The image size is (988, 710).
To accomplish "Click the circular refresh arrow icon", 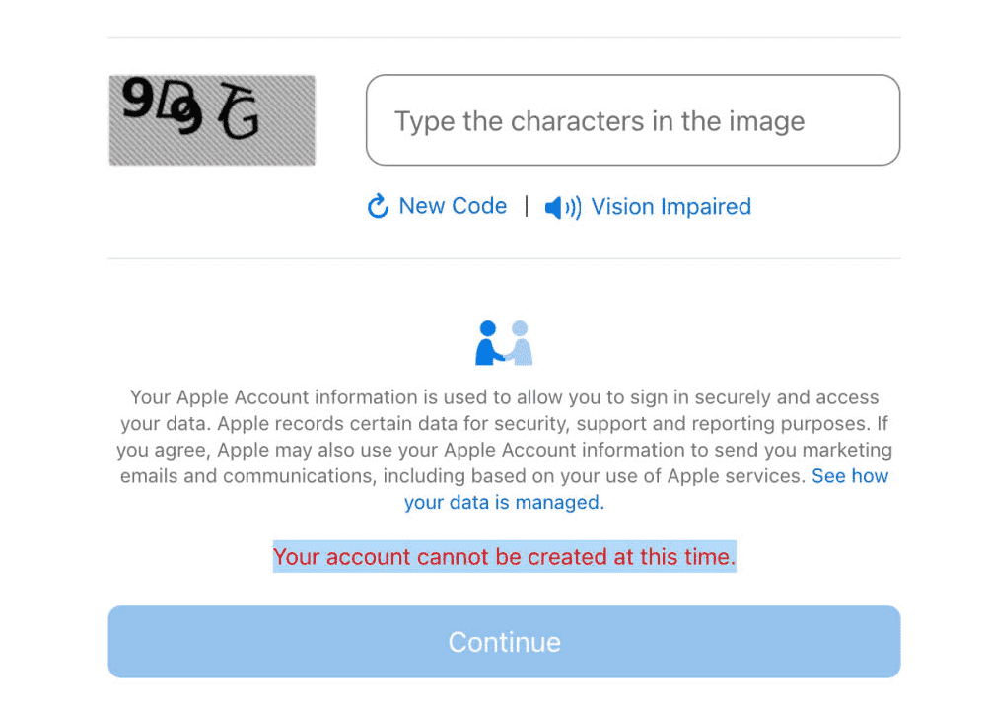I will pos(378,207).
